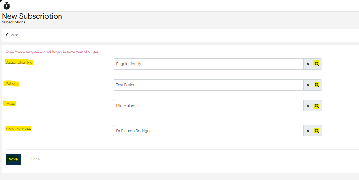
Task: Select the Payer field showing Mia Malunts
Action: coord(208,106)
